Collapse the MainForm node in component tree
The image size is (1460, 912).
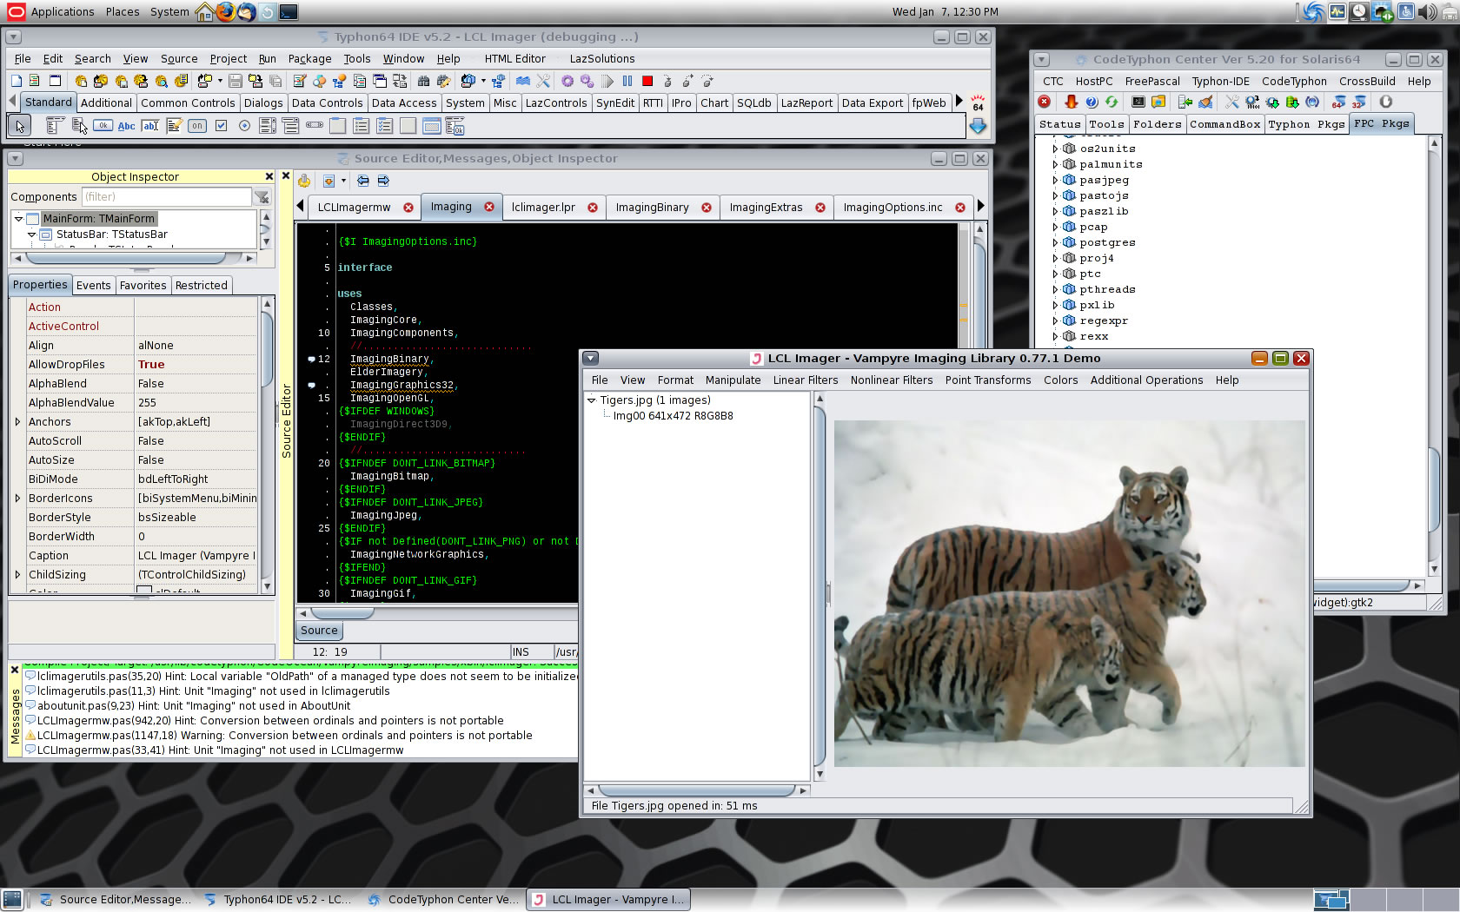18,219
